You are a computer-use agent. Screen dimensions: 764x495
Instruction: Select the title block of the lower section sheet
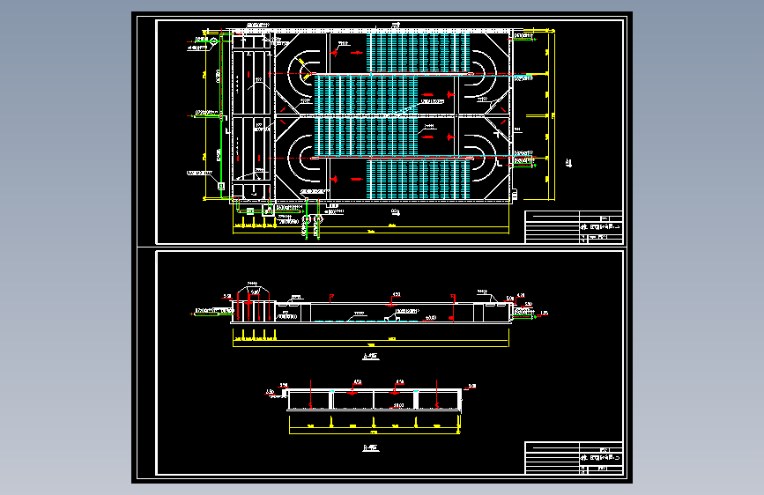[x=574, y=458]
